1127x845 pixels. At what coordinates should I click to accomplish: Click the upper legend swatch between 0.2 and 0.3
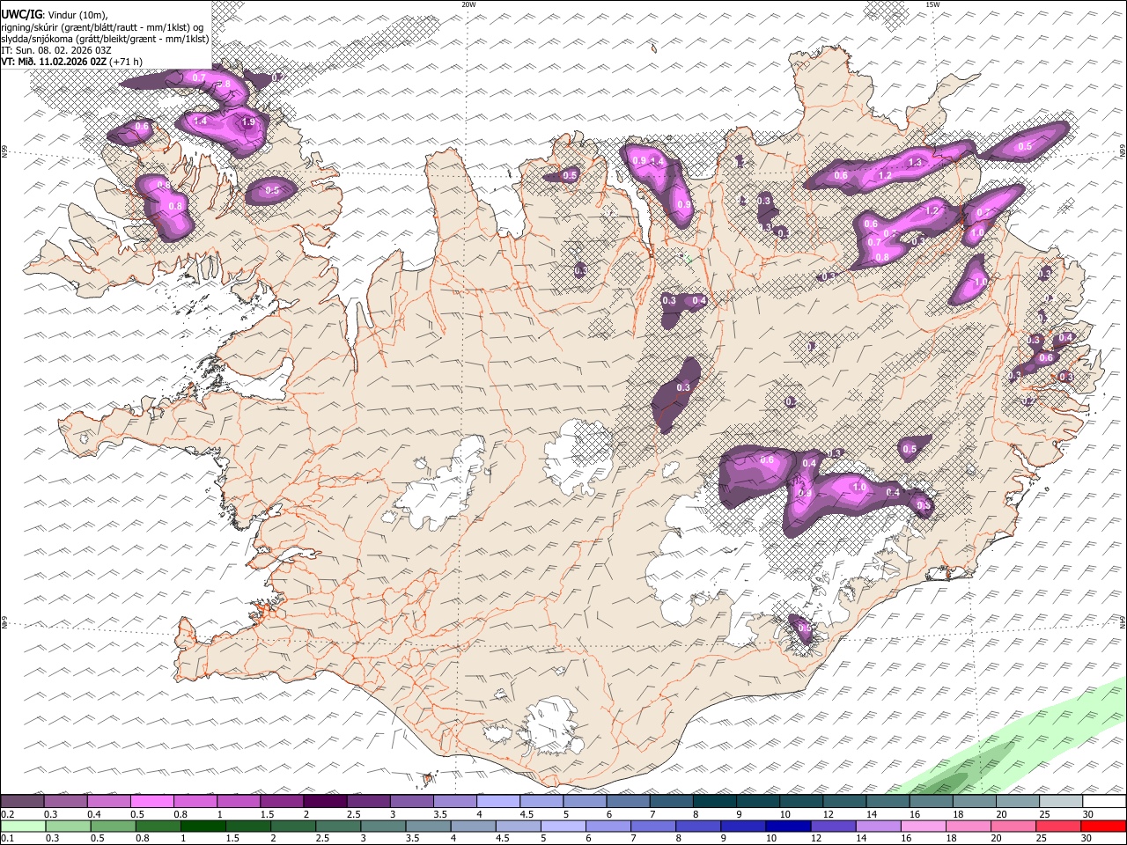pos(23,802)
